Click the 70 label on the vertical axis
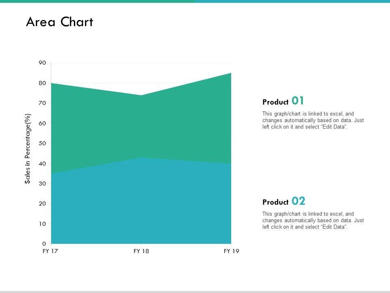 42,103
